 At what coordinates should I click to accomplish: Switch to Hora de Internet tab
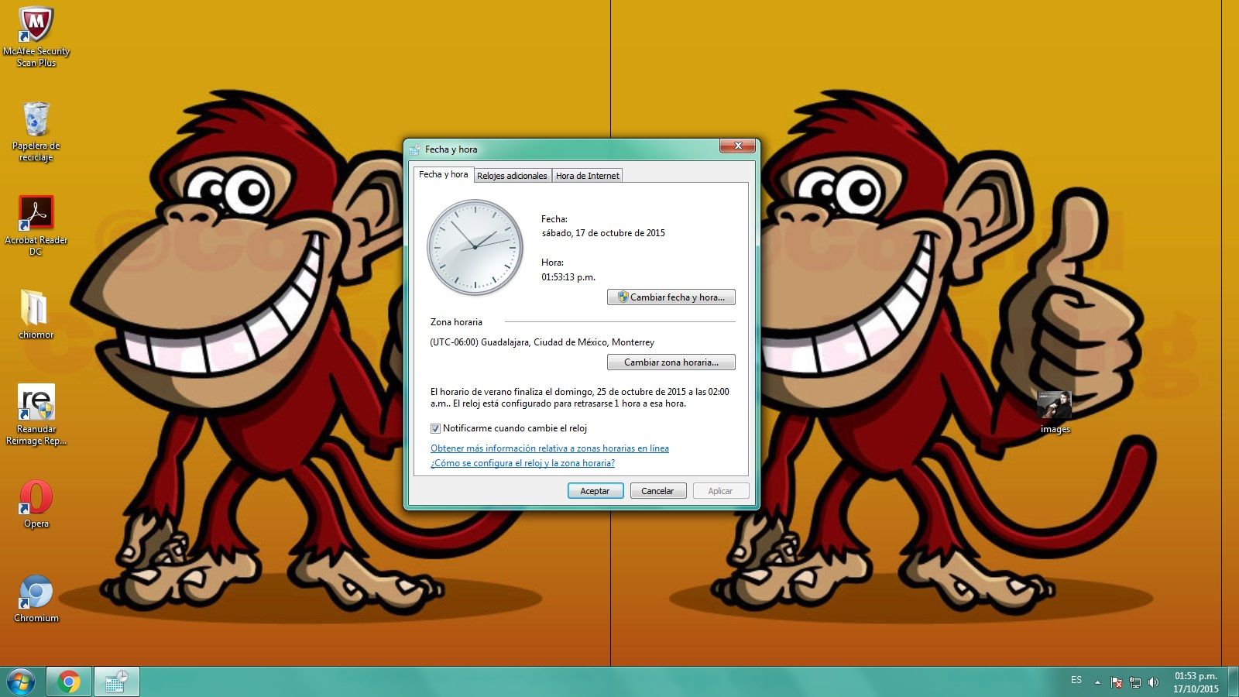coord(587,176)
